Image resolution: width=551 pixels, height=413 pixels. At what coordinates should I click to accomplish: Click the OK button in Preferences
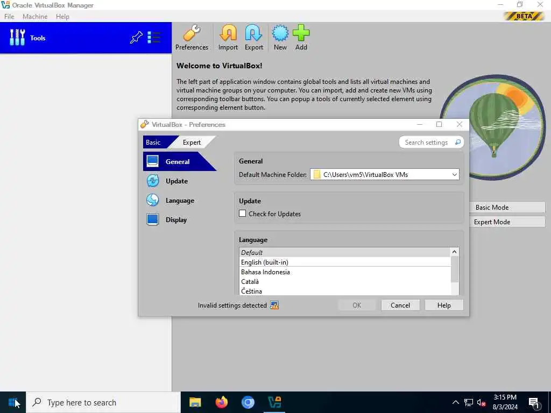(357, 305)
